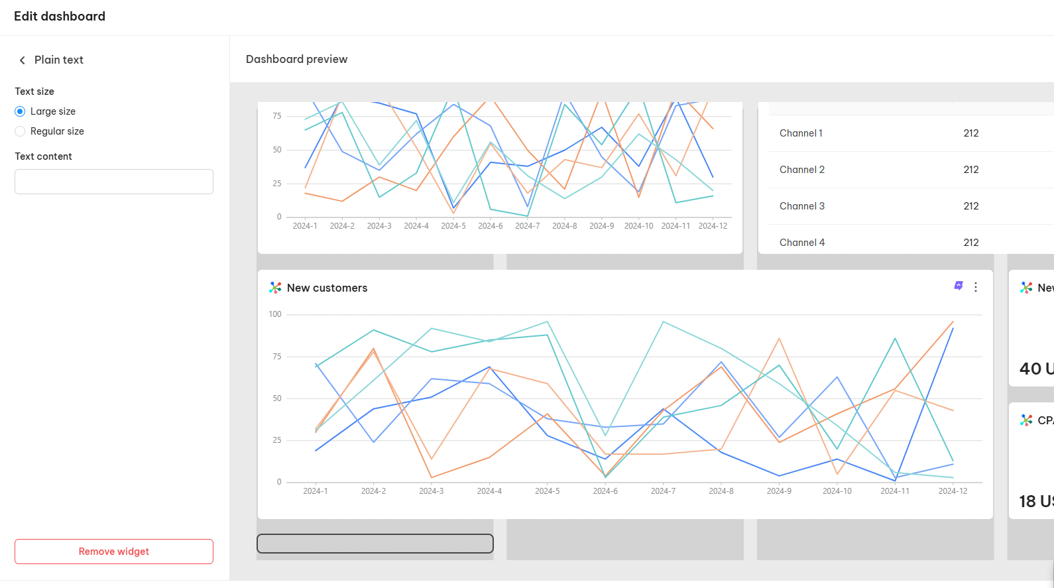Select the empty plain text widget placeholder
Image resolution: width=1054 pixels, height=588 pixels.
click(x=375, y=544)
